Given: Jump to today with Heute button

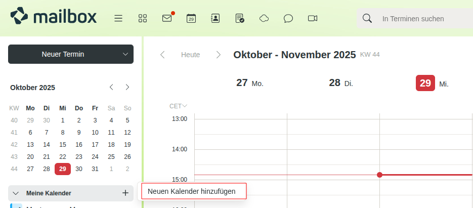Looking at the screenshot, I should 190,55.
